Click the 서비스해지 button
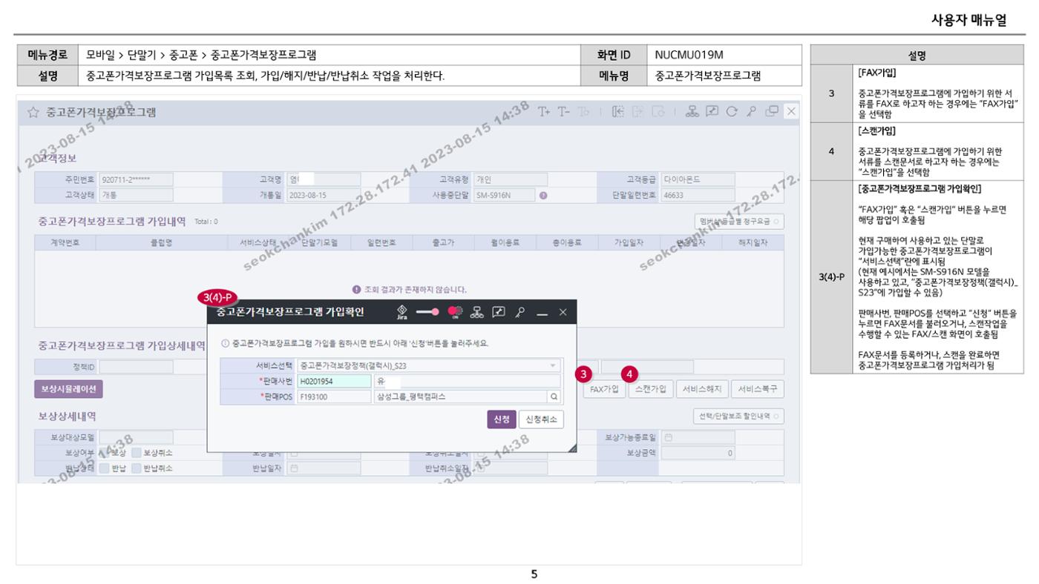The height and width of the screenshot is (584, 1039). (701, 389)
